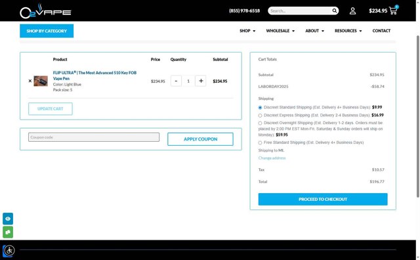This screenshot has width=420, height=260.
Task: Click the FLIP ULTRA product thumbnail
Action: coord(41,81)
